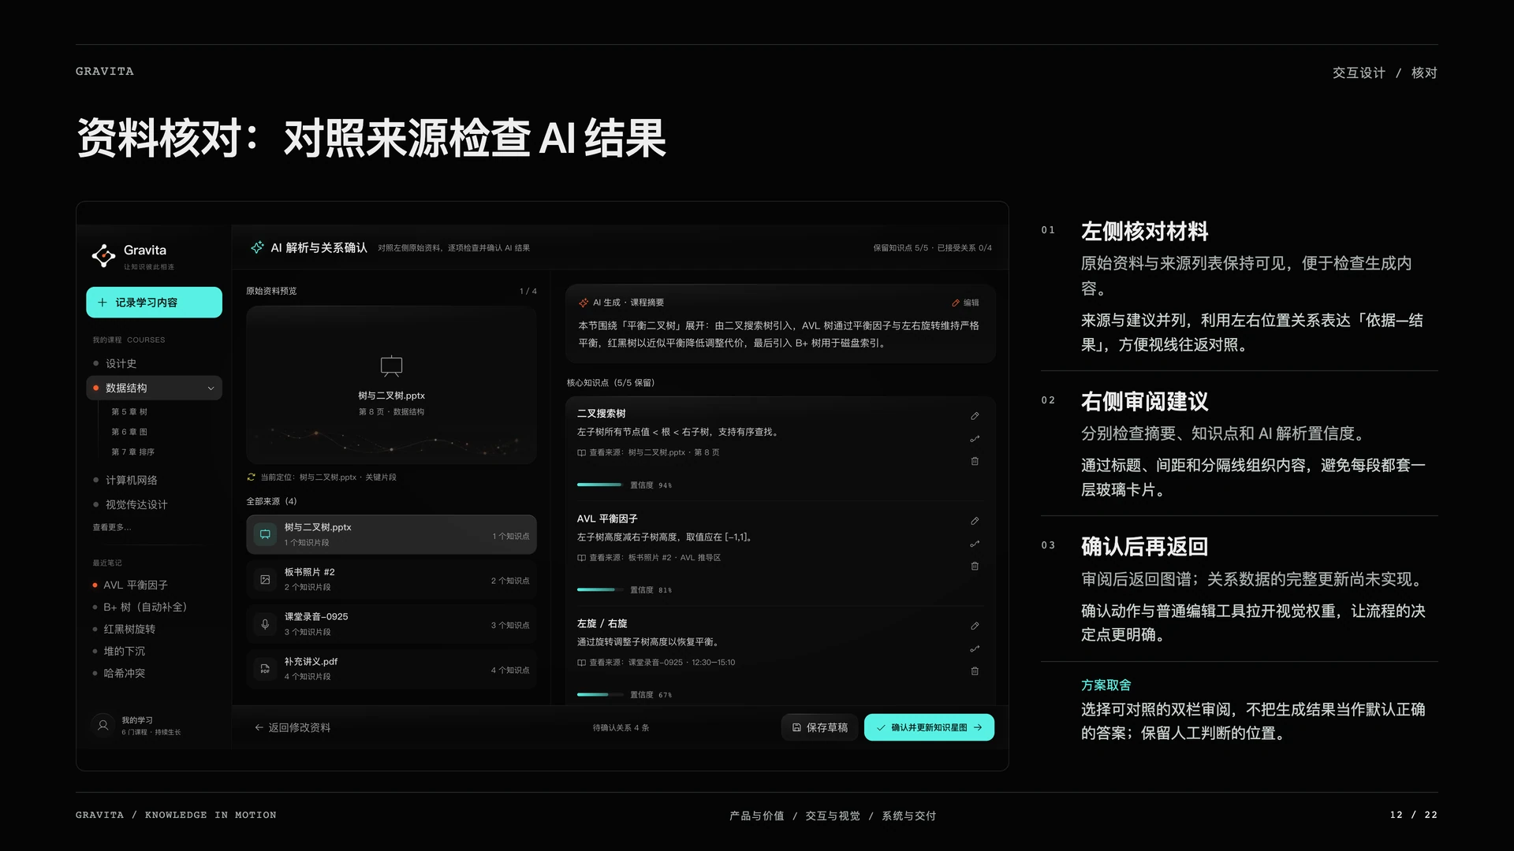Delete the AVL 平衡因子 knowledge point
The width and height of the screenshot is (1514, 851).
tap(975, 566)
